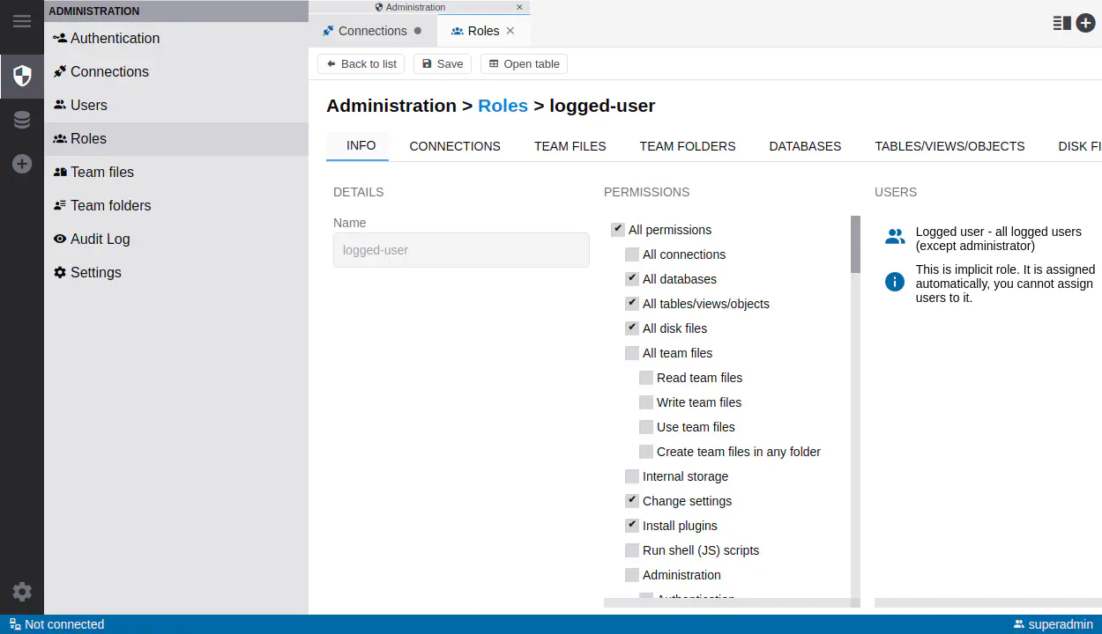Check the Run shell (JS) scripts permission
Image resolution: width=1102 pixels, height=634 pixels.
(632, 550)
